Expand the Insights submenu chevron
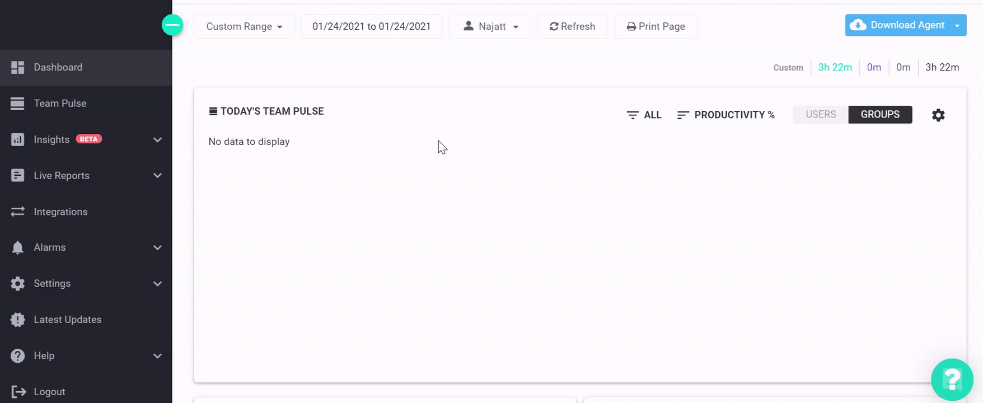983x403 pixels. coord(157,139)
